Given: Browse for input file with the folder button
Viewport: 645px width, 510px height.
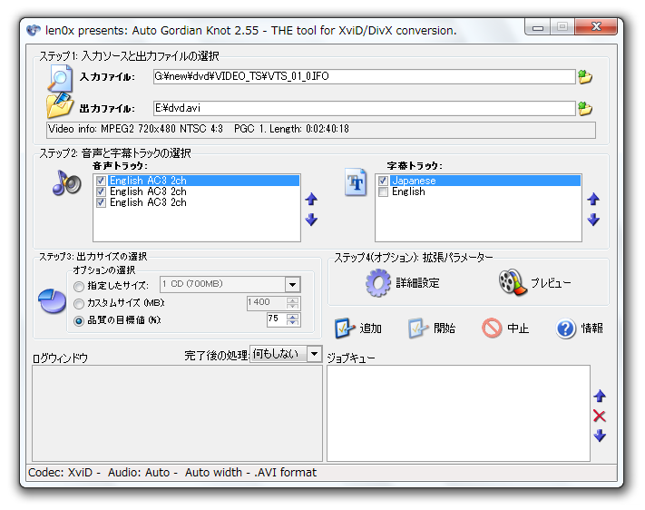Looking at the screenshot, I should pos(585,77).
